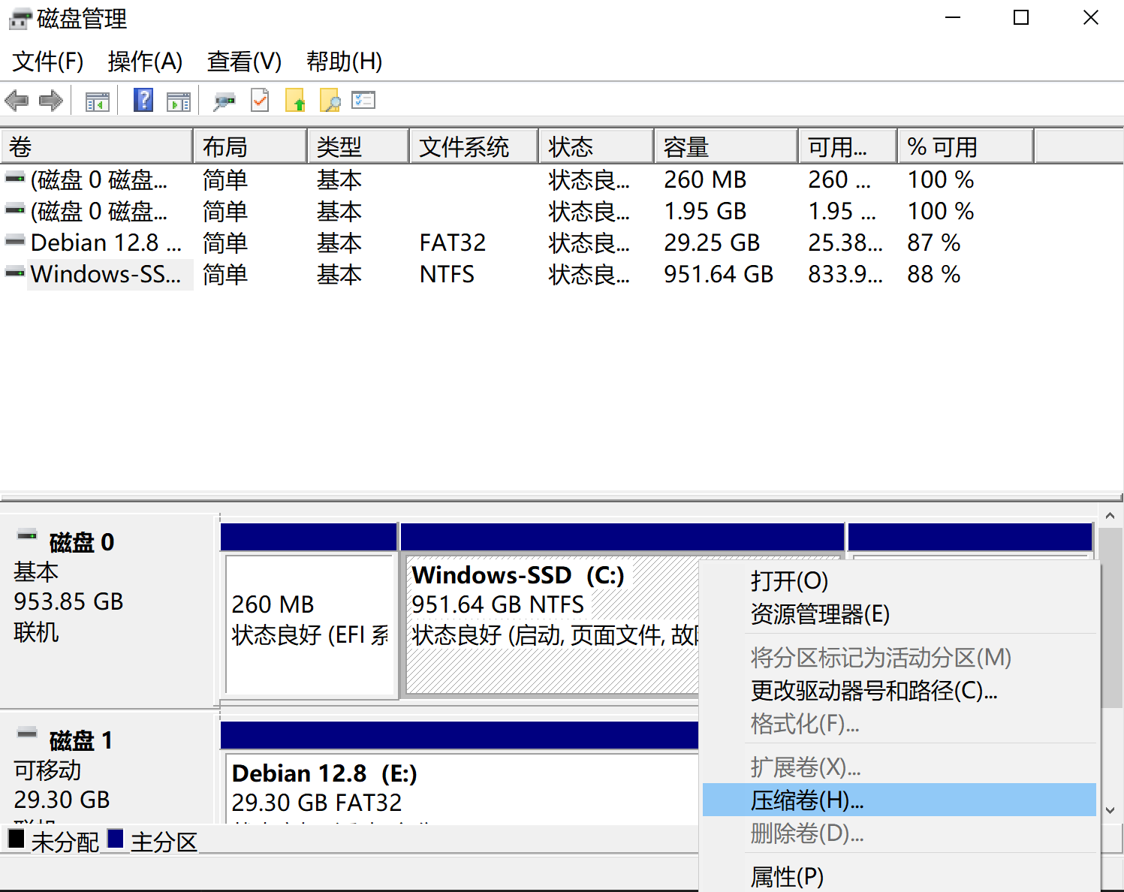Click the show/hide console tree icon

98,101
